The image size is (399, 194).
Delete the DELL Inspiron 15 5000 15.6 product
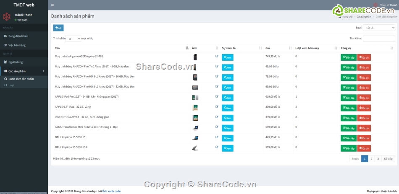click(364, 148)
